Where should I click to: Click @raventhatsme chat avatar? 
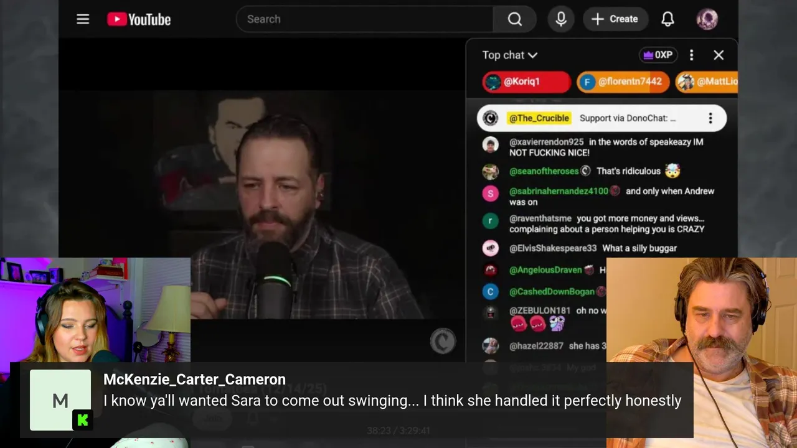pos(491,220)
